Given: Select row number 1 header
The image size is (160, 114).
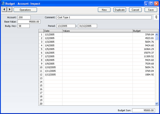Looking at the screenshot, I should pyautogui.click(x=41, y=35).
